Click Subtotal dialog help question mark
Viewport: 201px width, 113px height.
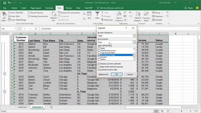(x=126, y=28)
